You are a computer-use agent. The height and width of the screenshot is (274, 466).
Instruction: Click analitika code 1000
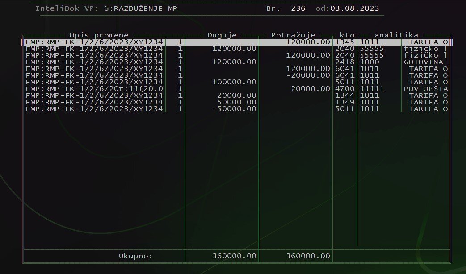pyautogui.click(x=369, y=62)
